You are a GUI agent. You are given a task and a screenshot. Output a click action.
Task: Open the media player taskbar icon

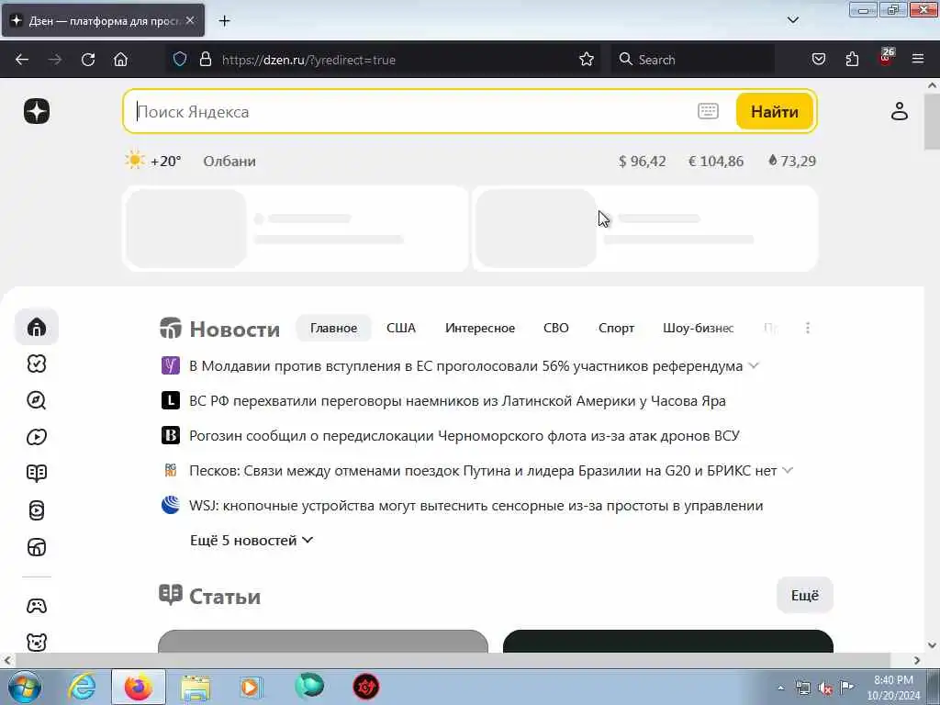pos(251,687)
